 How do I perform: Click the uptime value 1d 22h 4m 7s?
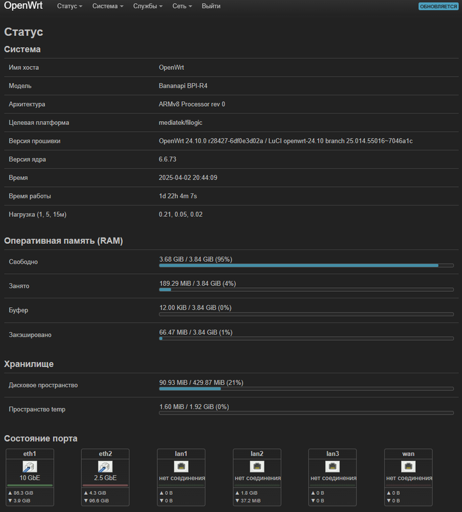[178, 196]
